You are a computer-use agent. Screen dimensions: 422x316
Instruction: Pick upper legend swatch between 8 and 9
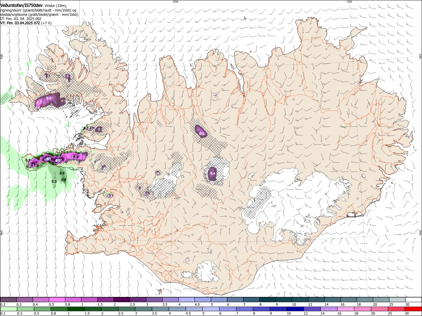[267, 300]
